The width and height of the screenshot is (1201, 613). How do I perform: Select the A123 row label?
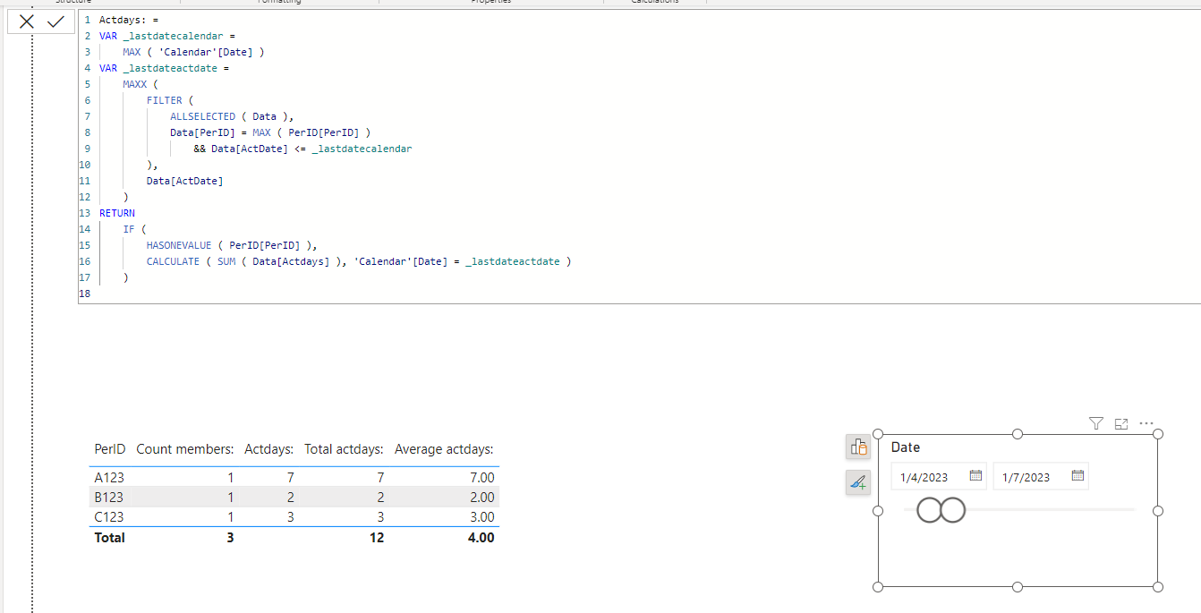click(109, 478)
